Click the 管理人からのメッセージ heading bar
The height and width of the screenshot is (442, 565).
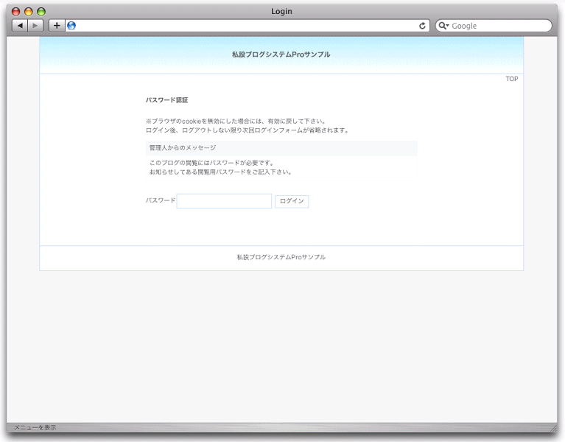pos(281,148)
